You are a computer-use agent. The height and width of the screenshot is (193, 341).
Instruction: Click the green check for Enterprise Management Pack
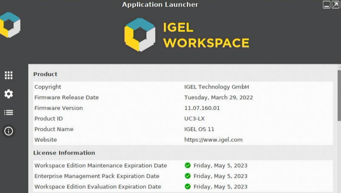(188, 176)
